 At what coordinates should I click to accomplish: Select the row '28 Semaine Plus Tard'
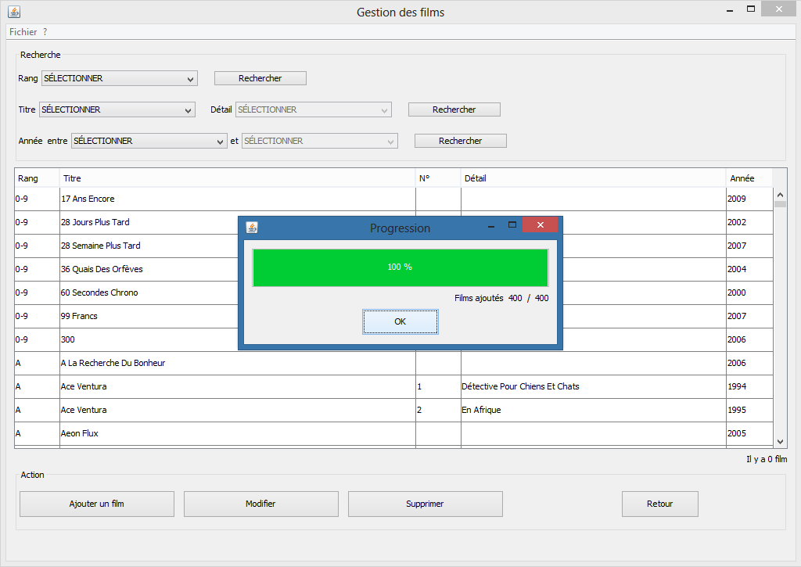pos(393,246)
